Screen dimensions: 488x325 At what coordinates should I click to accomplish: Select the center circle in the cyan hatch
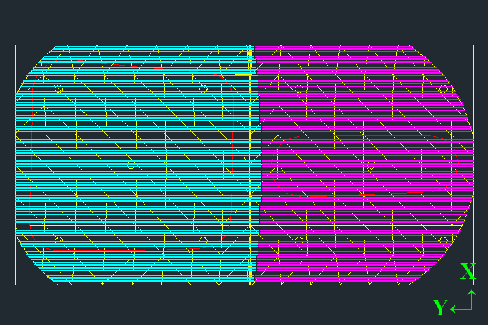pyautogui.click(x=131, y=165)
